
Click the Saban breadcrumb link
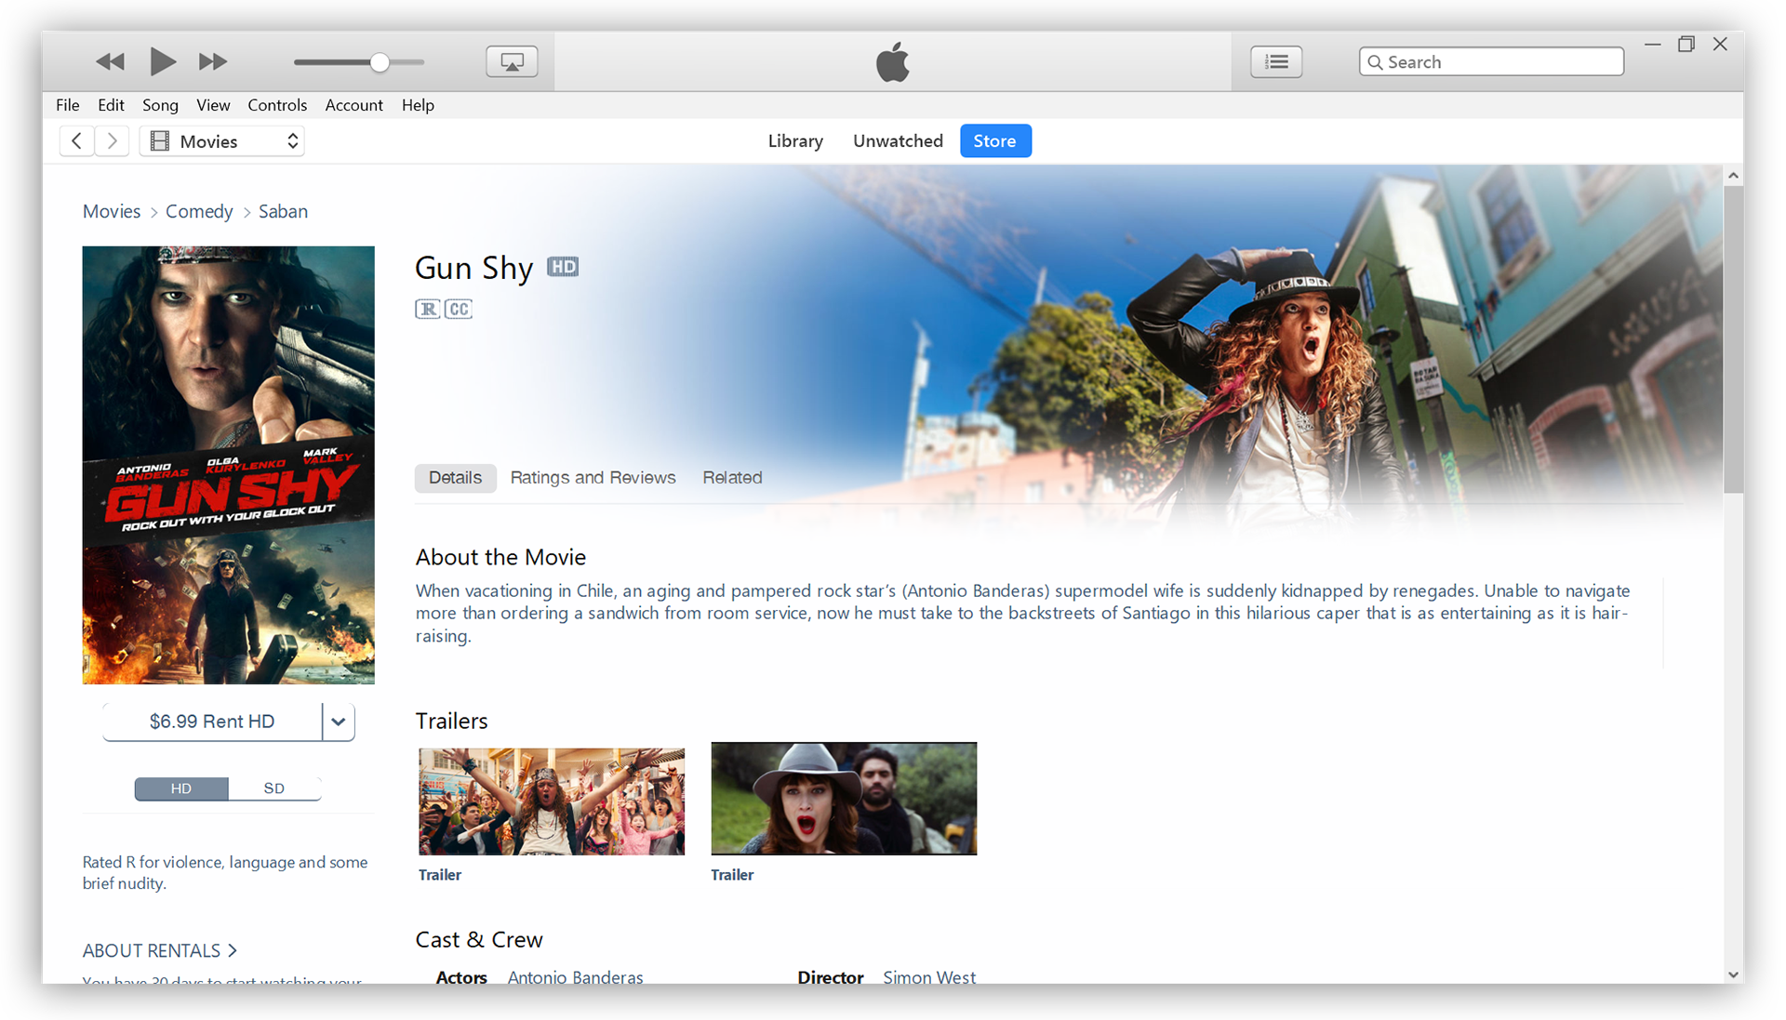point(283,212)
